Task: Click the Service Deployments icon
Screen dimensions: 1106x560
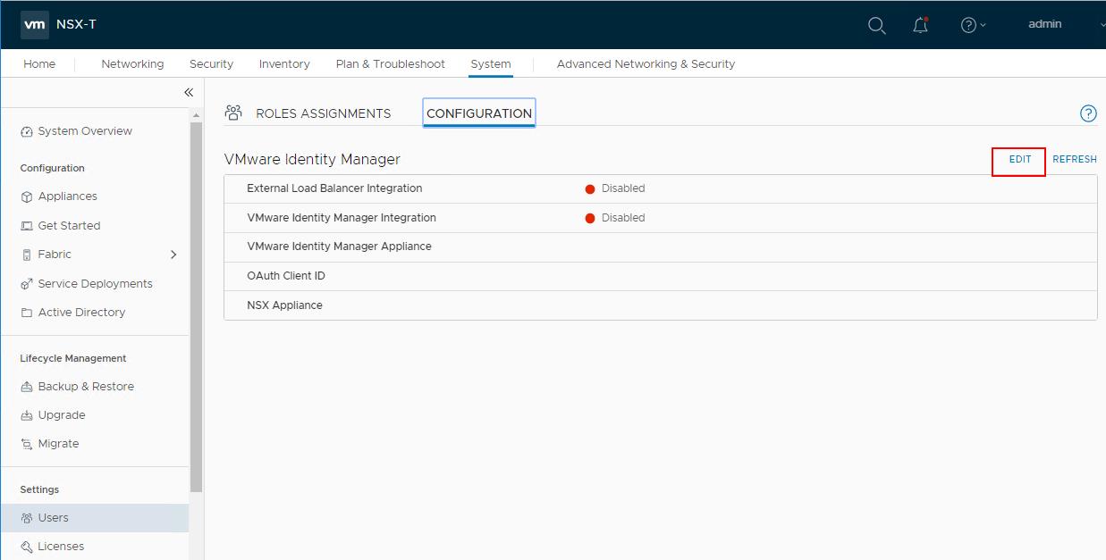Action: click(x=27, y=284)
